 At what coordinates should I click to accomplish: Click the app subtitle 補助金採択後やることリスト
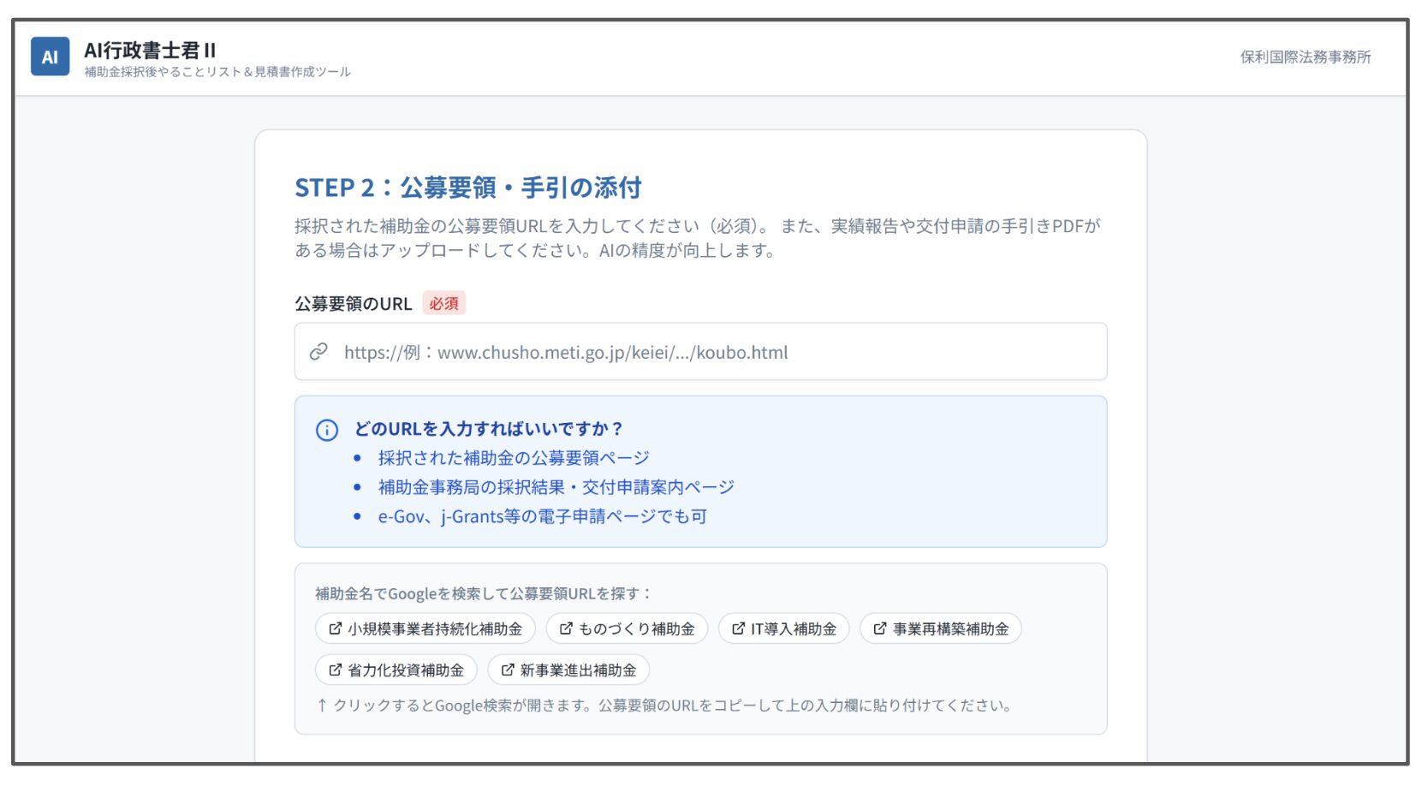217,72
